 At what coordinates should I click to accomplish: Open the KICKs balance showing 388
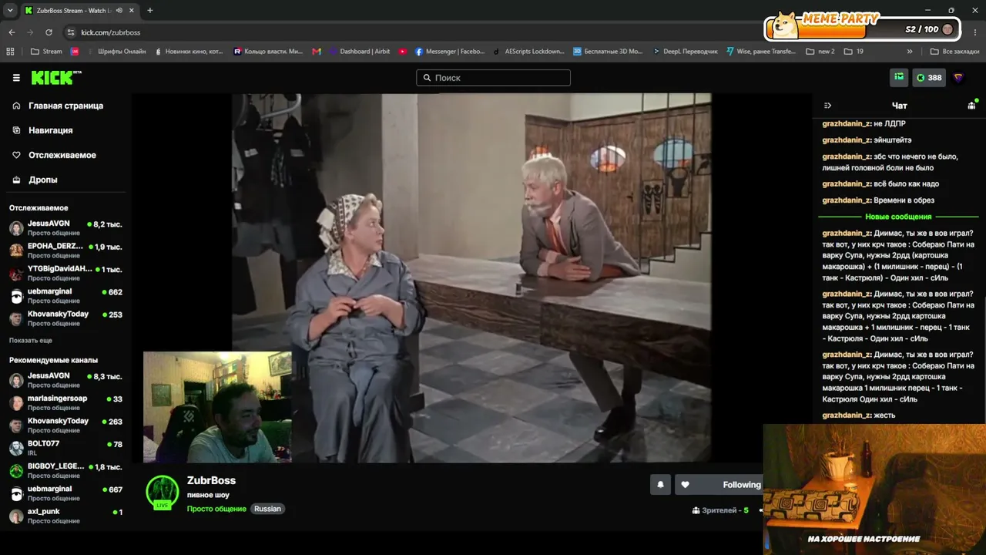point(929,77)
